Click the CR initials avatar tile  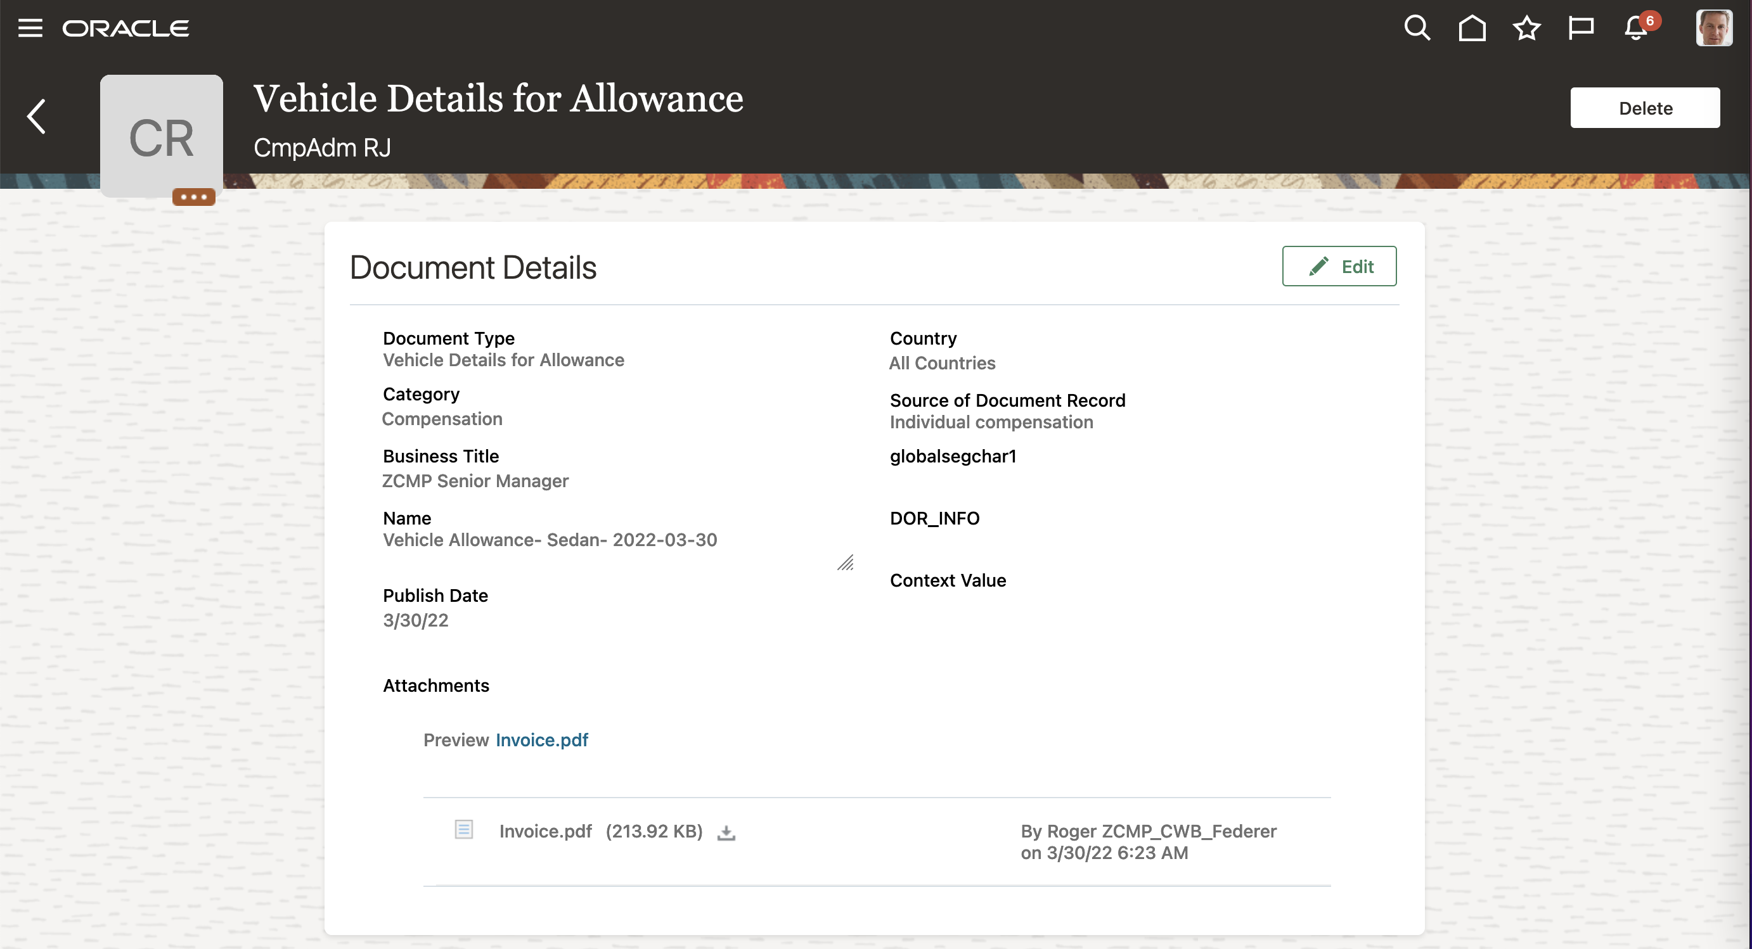(x=161, y=136)
